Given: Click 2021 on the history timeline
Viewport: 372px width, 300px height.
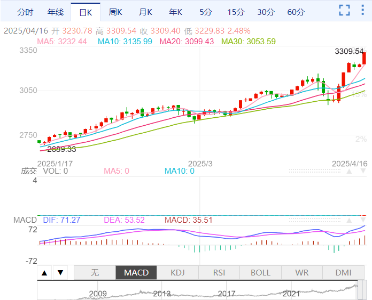Looking at the screenshot, I should point(291,294).
